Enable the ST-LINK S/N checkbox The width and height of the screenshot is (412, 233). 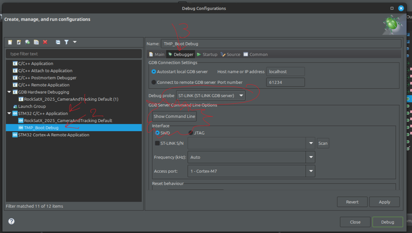[x=157, y=143]
